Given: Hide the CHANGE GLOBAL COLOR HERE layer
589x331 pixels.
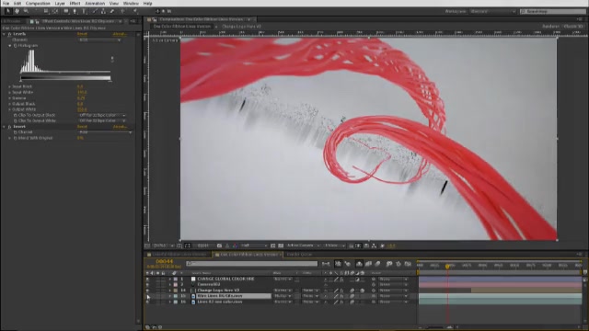Looking at the screenshot, I should point(147,280).
